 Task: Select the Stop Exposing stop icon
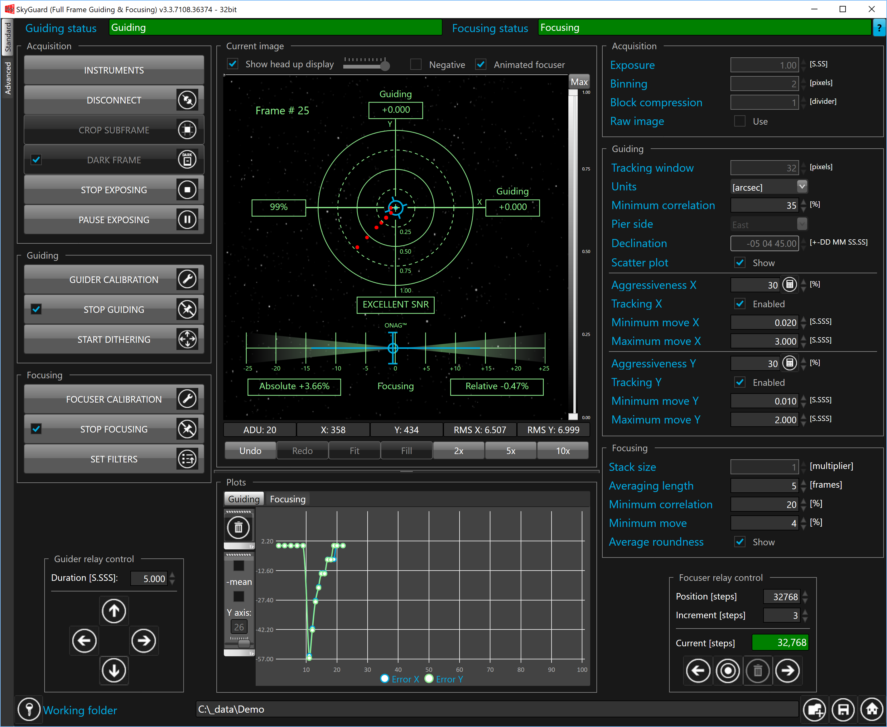[187, 190]
